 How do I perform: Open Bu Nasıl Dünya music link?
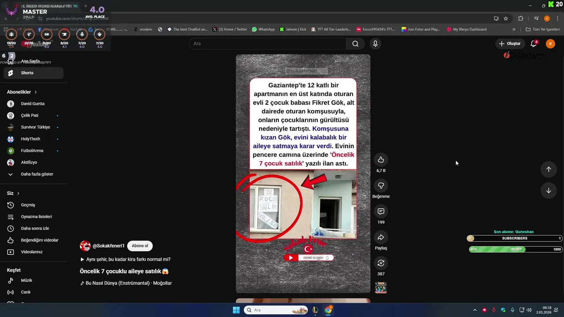point(126,283)
